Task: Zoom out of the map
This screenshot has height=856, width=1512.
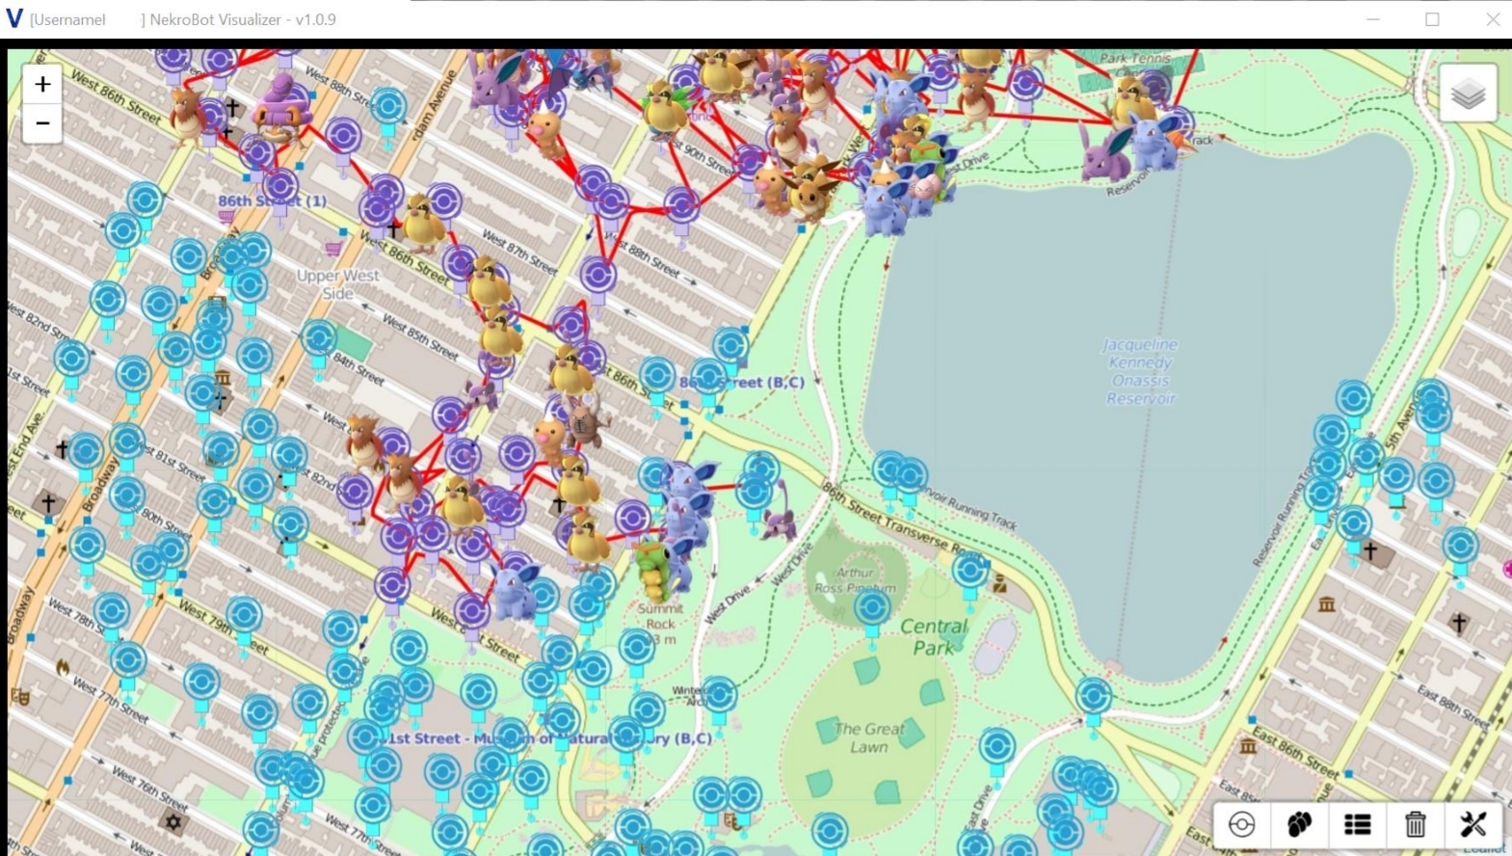Action: tap(42, 123)
